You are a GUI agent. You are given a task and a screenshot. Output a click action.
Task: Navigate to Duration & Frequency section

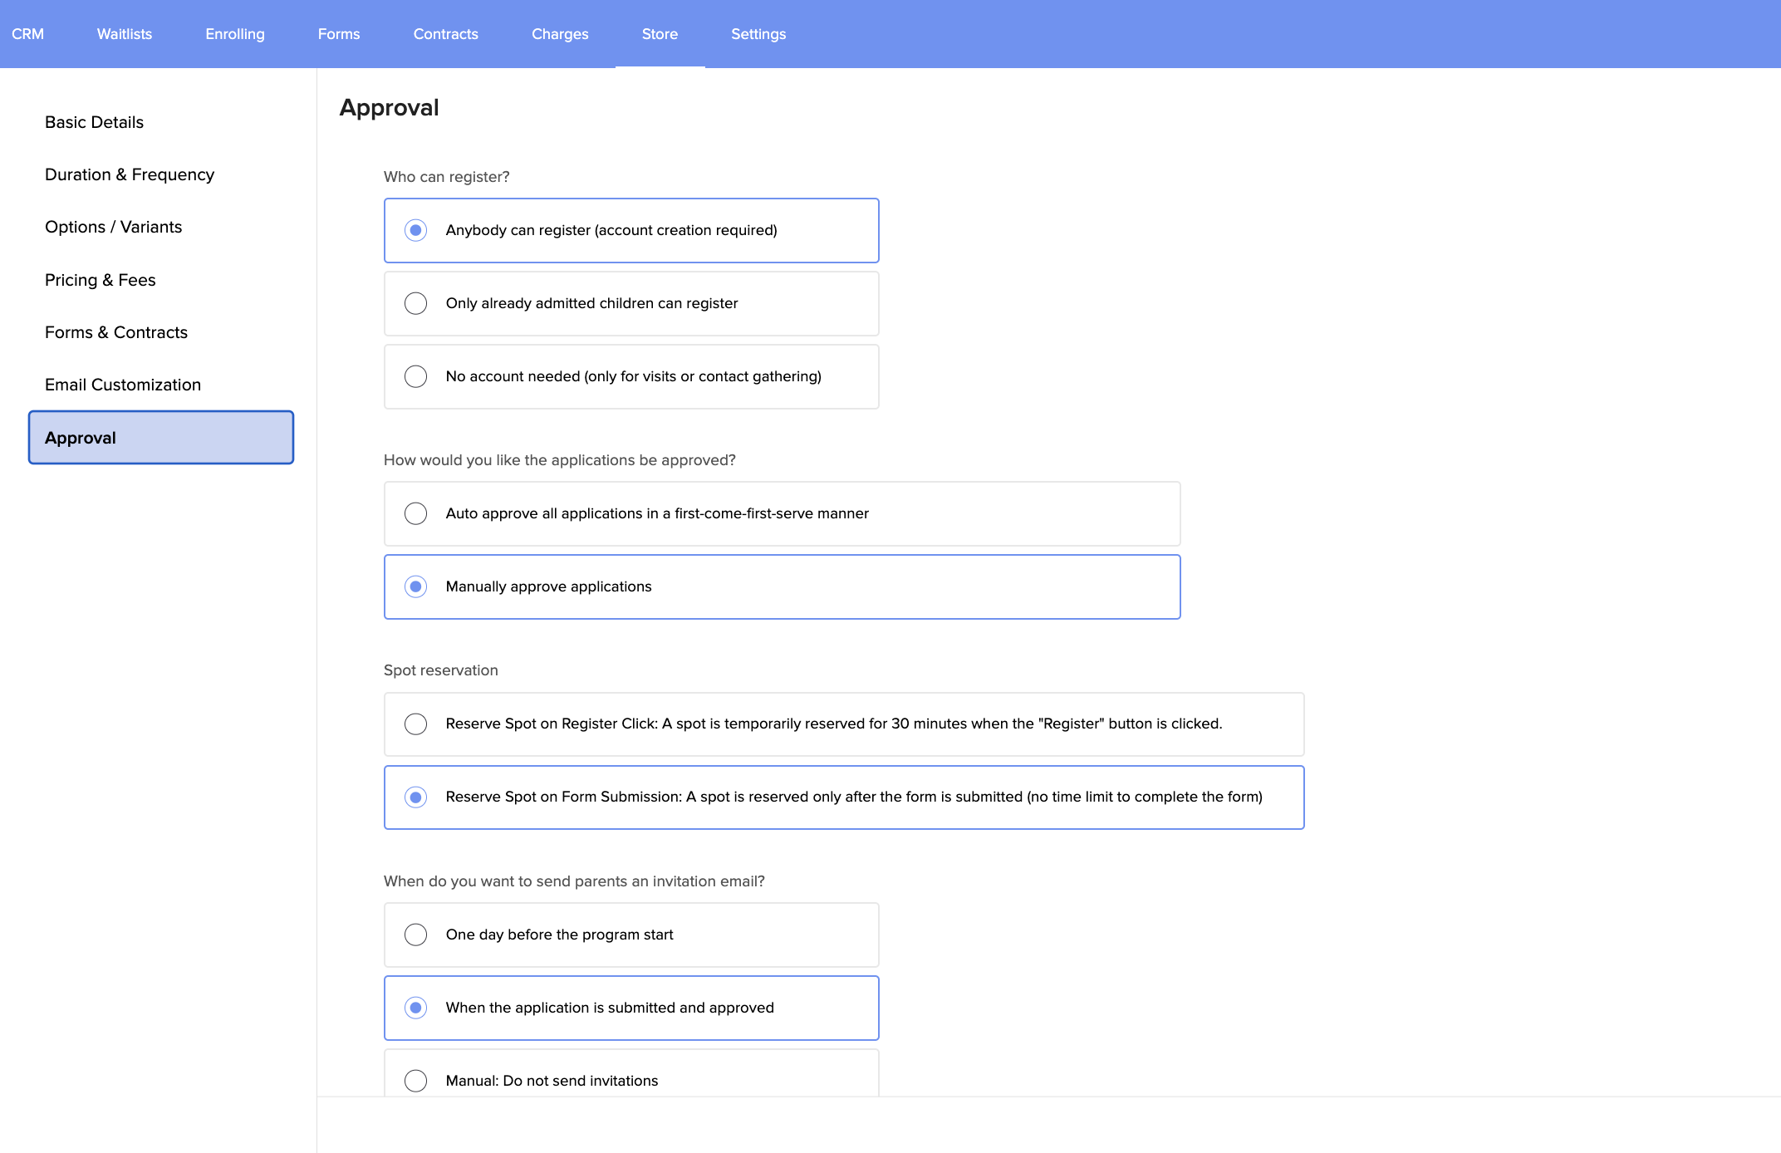130,174
